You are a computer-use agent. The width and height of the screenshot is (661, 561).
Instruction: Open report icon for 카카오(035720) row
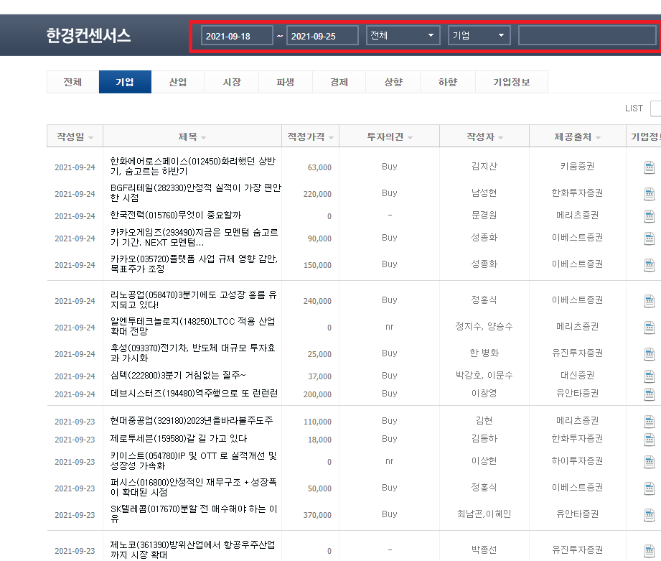tap(650, 265)
